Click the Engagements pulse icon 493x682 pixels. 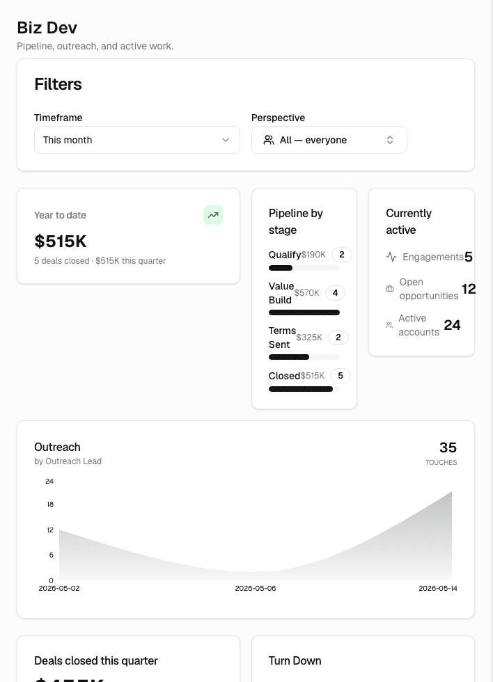point(391,257)
